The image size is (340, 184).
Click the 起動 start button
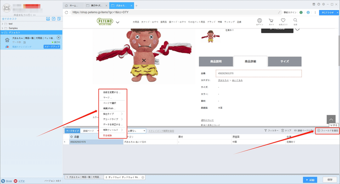(x=310, y=180)
